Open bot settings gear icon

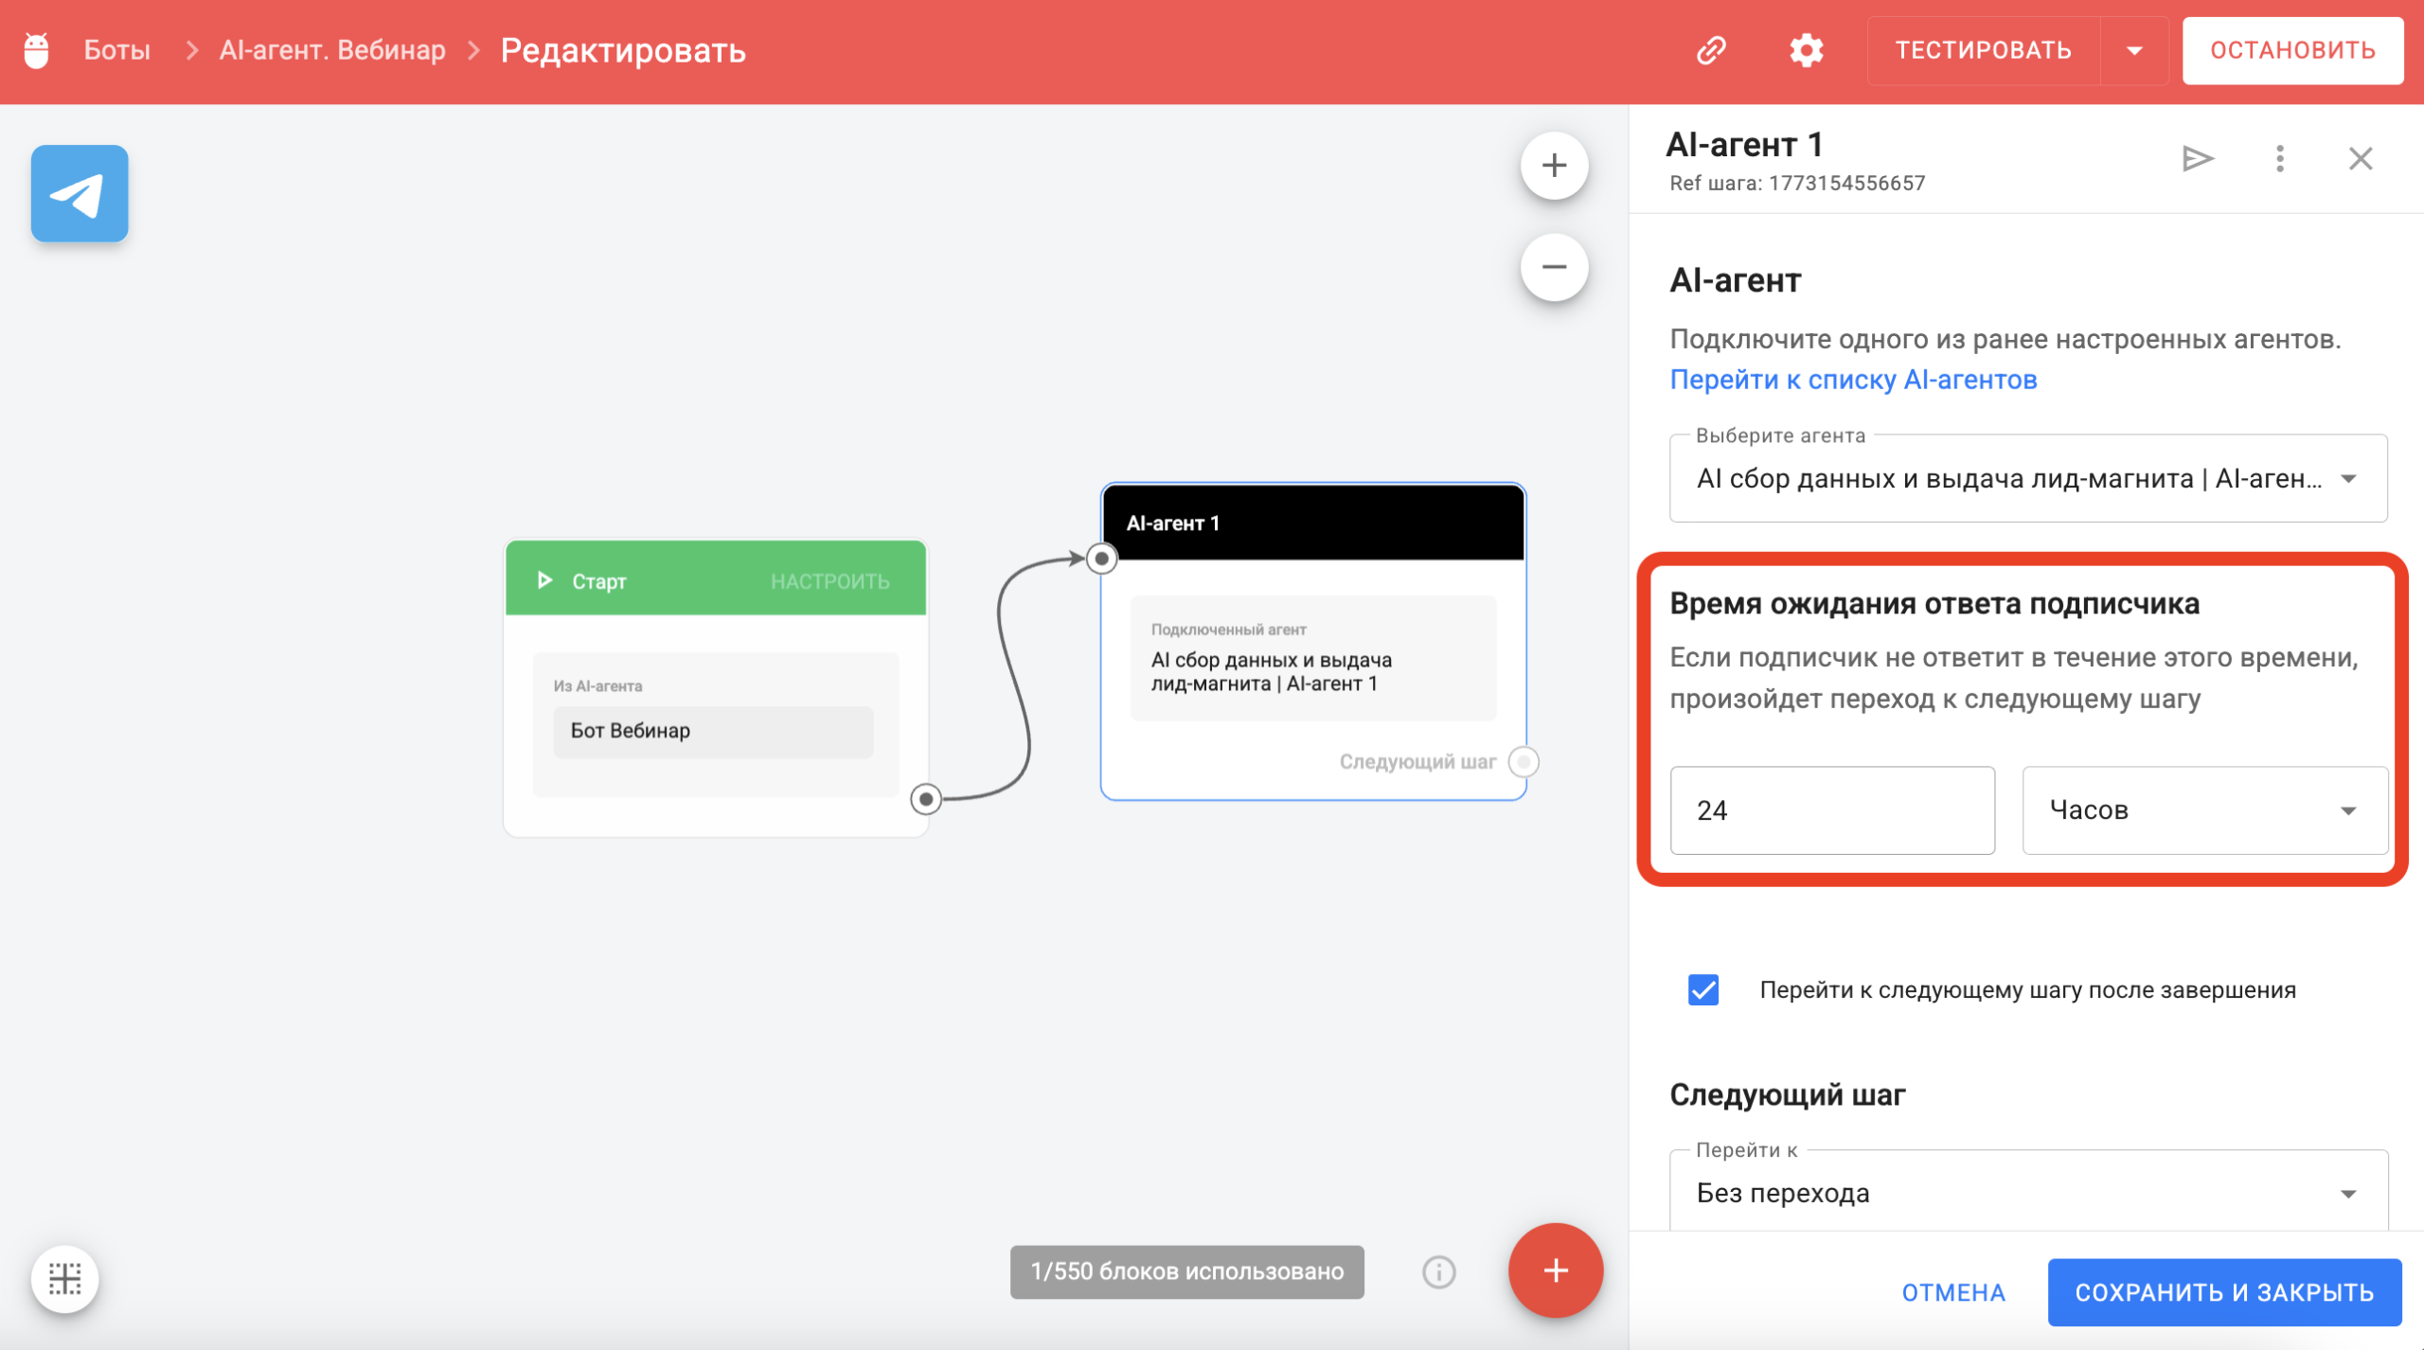pyautogui.click(x=1806, y=50)
